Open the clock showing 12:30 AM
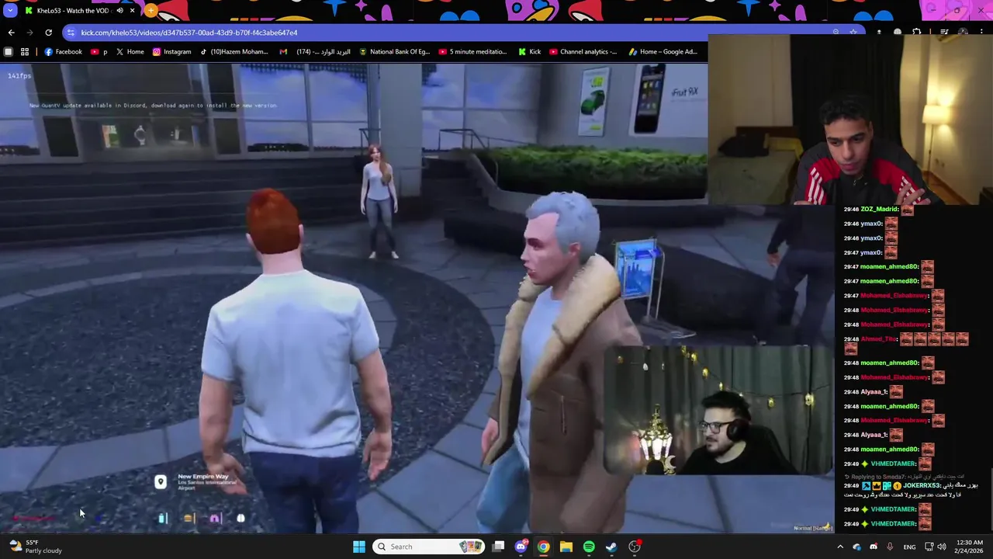 [971, 547]
